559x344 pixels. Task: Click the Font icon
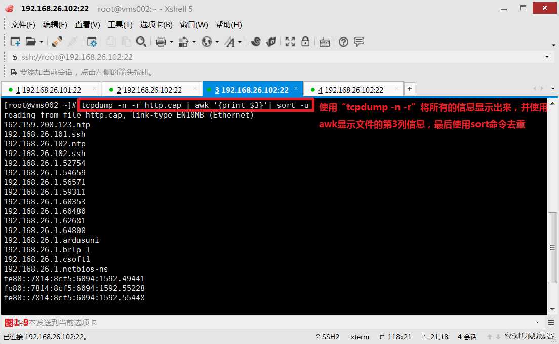(x=230, y=42)
